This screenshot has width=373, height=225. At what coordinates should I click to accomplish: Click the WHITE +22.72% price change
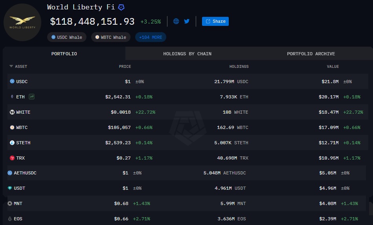pyautogui.click(x=145, y=112)
